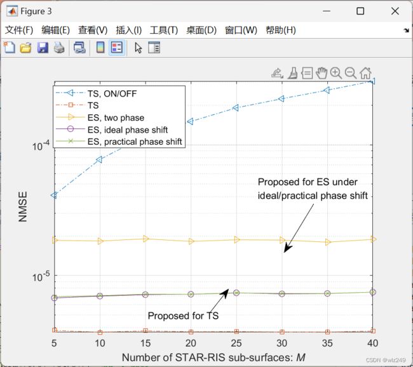Open the 查看(V) menu

point(93,30)
